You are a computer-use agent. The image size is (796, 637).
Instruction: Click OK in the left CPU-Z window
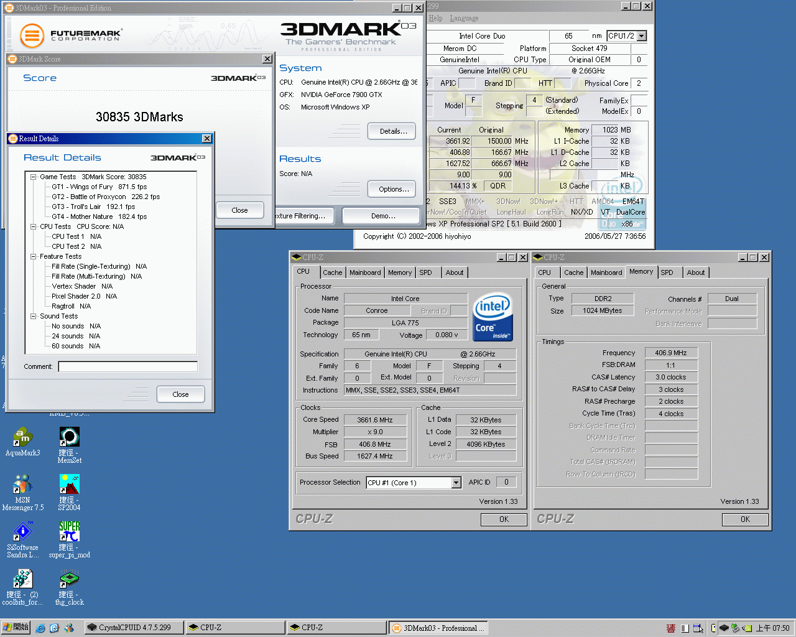pyautogui.click(x=504, y=519)
